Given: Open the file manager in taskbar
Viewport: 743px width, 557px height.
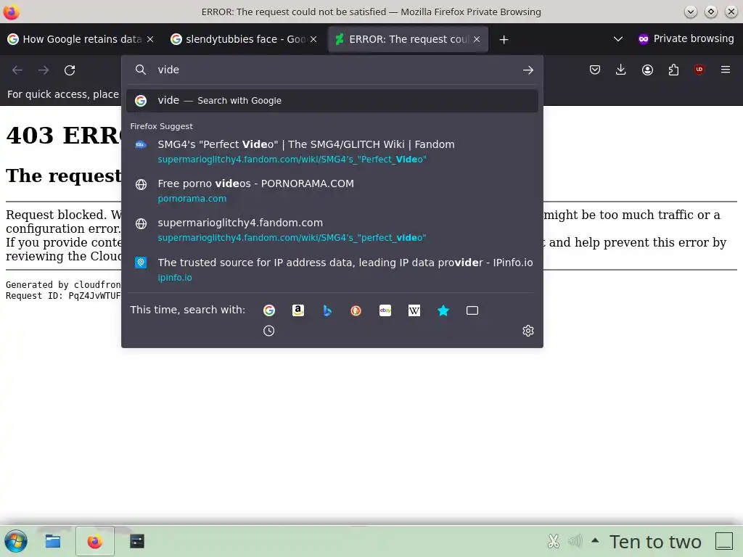Looking at the screenshot, I should click(x=52, y=541).
